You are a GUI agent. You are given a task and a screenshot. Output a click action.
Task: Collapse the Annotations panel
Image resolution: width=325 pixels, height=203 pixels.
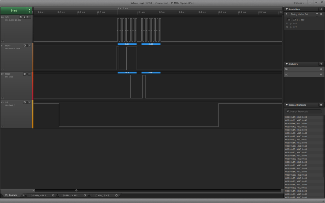tap(287, 9)
